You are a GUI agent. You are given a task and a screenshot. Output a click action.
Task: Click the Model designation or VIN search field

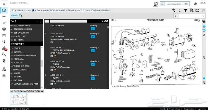[177, 4]
